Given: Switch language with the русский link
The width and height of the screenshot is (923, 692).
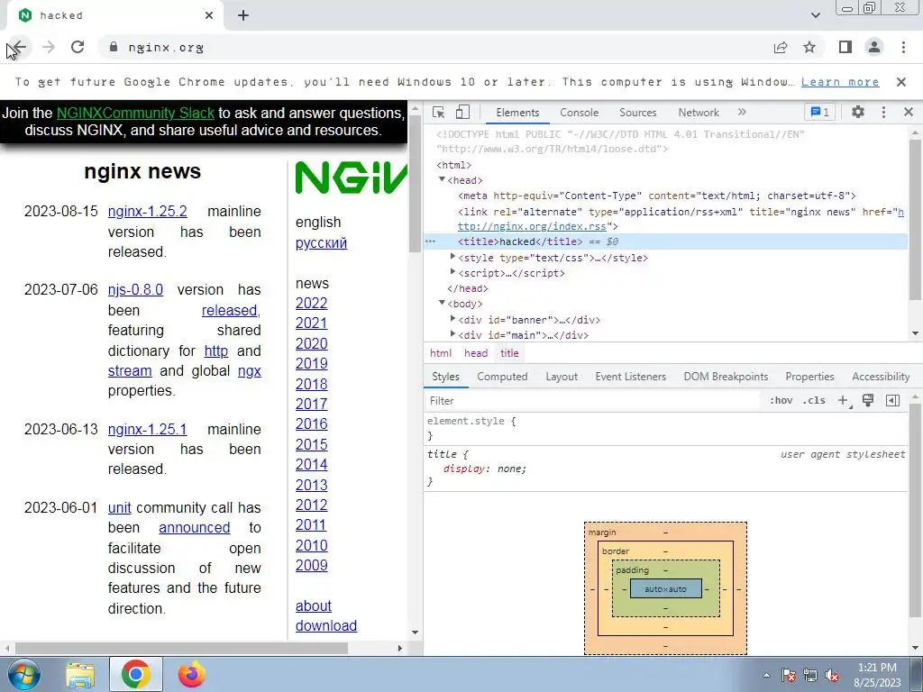Looking at the screenshot, I should pos(322,242).
